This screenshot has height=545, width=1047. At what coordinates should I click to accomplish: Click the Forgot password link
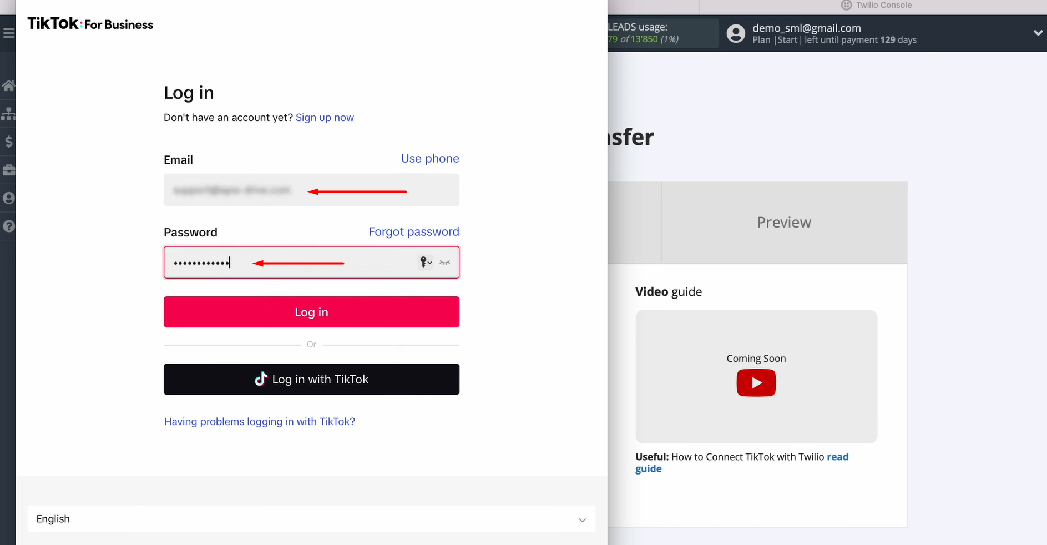coord(414,231)
